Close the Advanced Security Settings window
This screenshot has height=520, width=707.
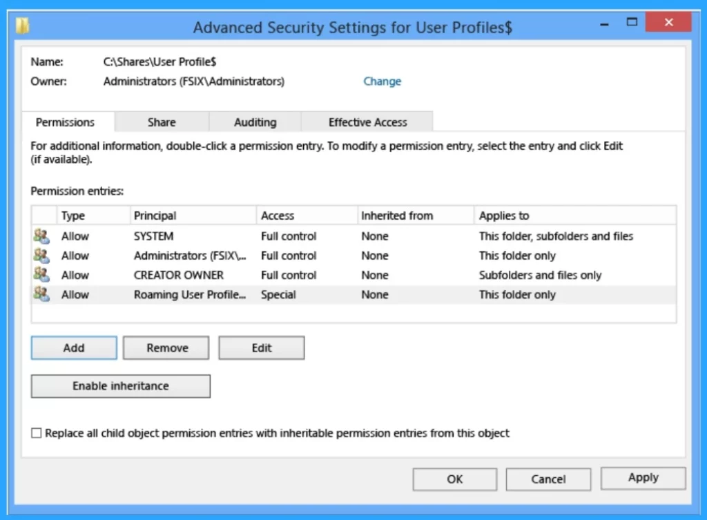(x=668, y=22)
